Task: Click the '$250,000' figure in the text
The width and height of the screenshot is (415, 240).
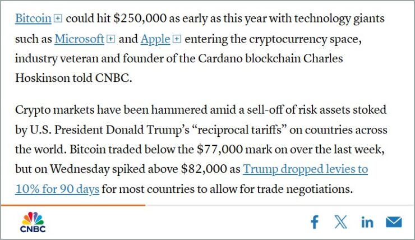Action: pos(140,19)
